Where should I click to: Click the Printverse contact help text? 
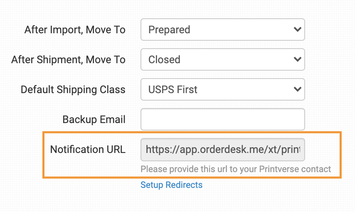[x=236, y=169]
